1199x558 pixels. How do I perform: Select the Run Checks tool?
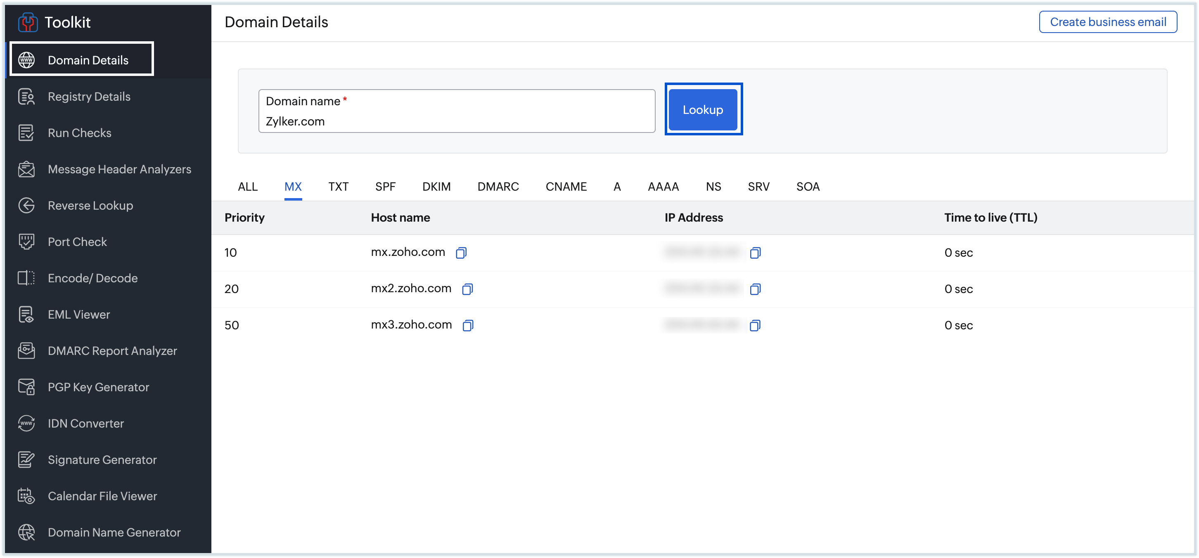click(x=79, y=132)
